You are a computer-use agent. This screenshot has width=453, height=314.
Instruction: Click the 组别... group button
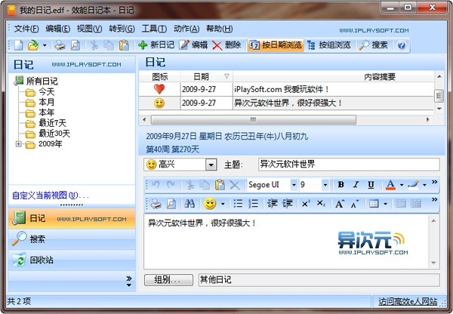pos(168,280)
